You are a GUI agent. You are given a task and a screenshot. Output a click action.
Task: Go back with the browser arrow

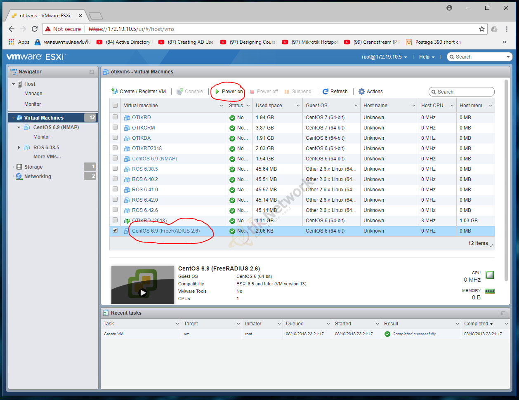(x=12, y=29)
